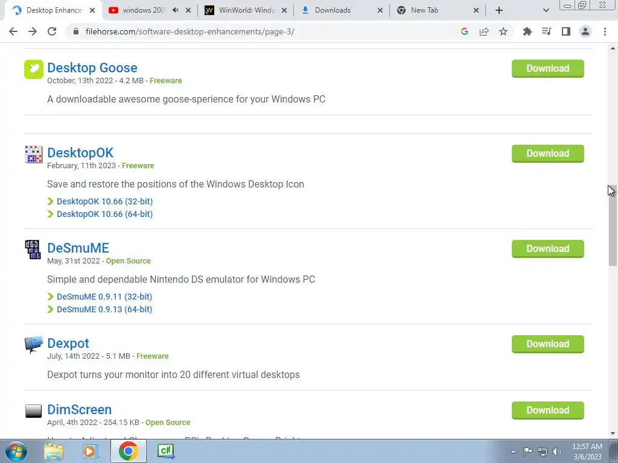Open the DesktopOK title link
The height and width of the screenshot is (463, 618).
(x=80, y=153)
